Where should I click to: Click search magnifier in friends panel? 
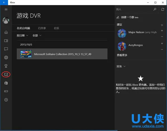155,9
